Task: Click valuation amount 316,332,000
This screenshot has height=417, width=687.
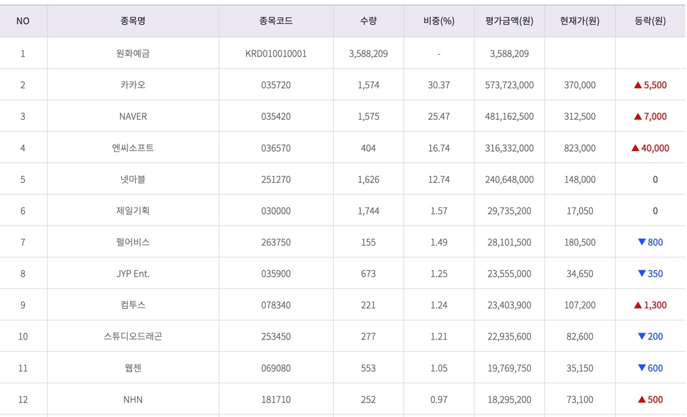Action: click(509, 148)
